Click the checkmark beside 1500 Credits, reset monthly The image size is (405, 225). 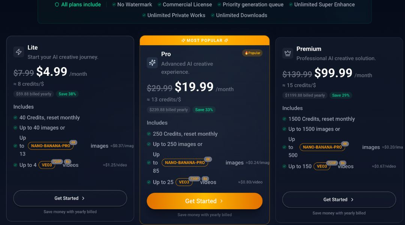click(x=284, y=119)
